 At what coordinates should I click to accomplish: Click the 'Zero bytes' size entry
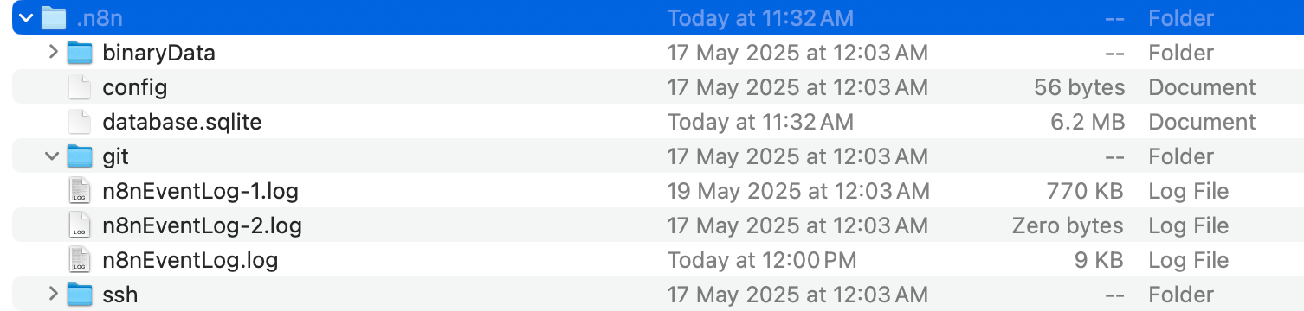[x=1068, y=225]
